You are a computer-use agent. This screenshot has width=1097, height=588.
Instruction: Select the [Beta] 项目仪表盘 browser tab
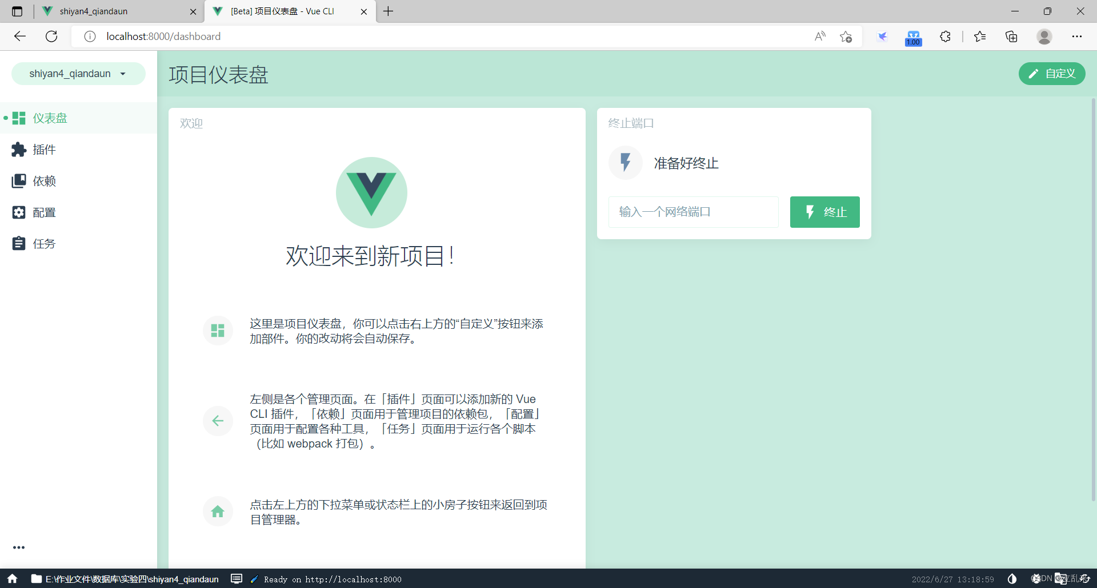280,11
